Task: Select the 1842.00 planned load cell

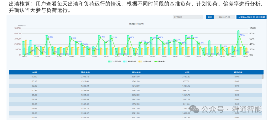Action: tap(135, 86)
